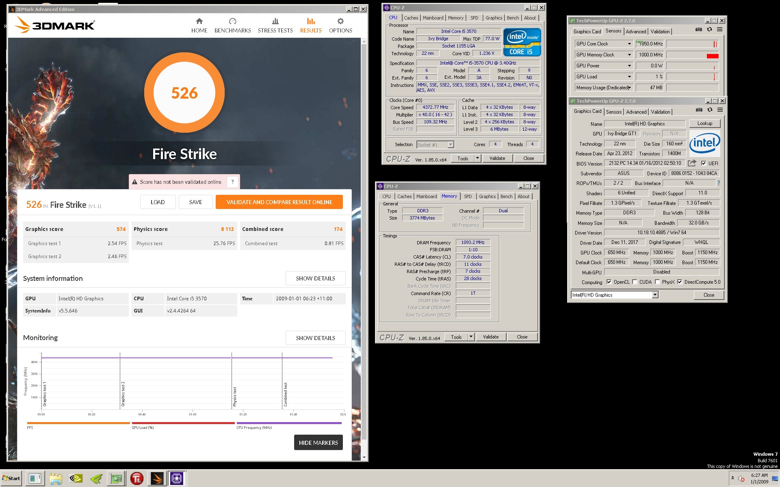Click SHOW DETAILS for System information
This screenshot has width=780, height=487.
tap(315, 278)
